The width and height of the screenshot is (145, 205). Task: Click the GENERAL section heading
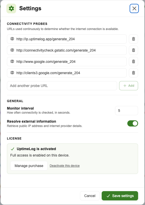(x=15, y=101)
